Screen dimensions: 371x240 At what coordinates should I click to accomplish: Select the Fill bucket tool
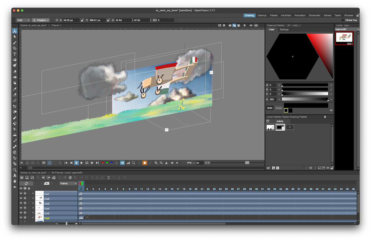coord(15,60)
